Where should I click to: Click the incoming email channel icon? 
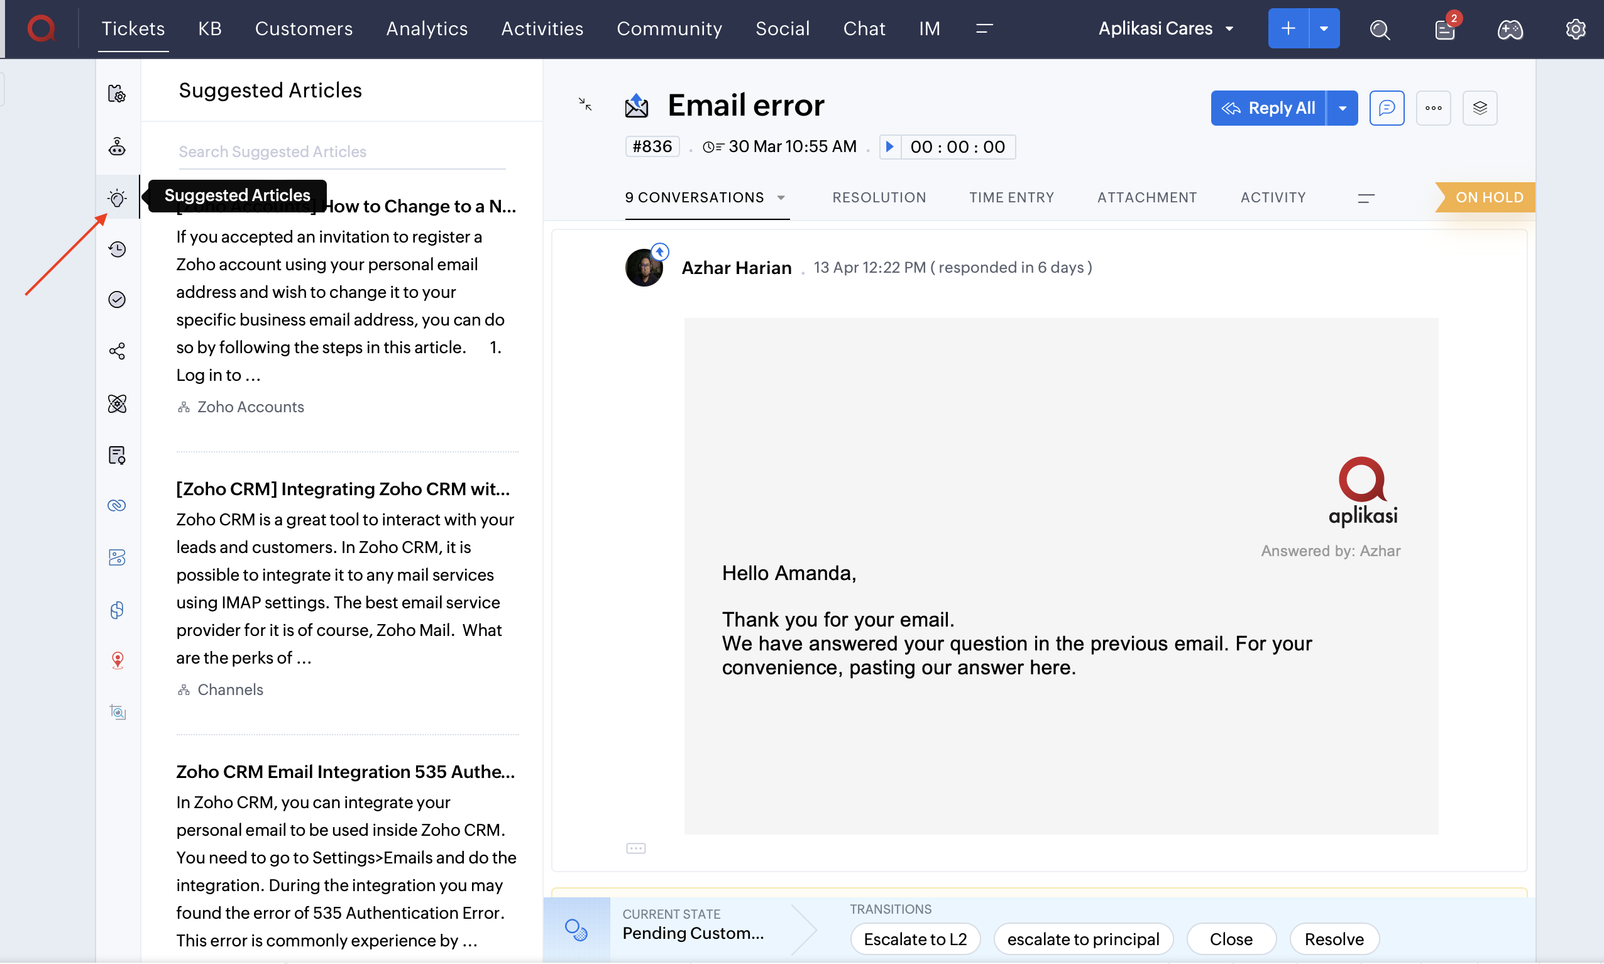(x=637, y=105)
